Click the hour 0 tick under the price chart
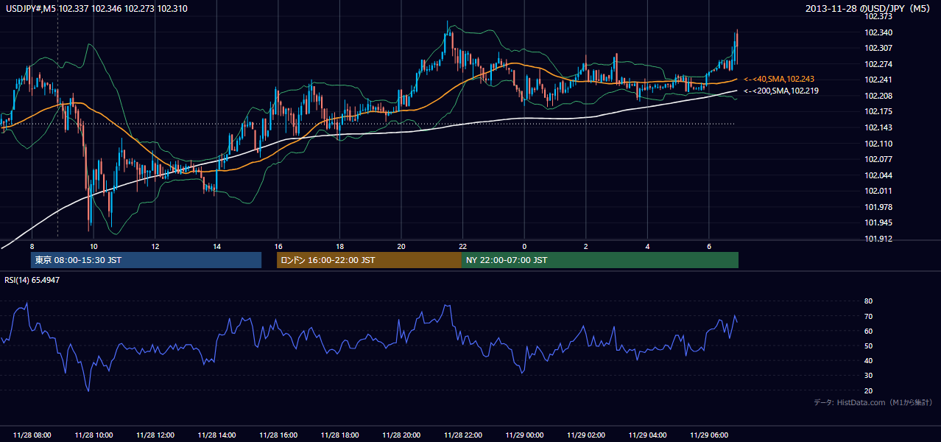 click(524, 246)
